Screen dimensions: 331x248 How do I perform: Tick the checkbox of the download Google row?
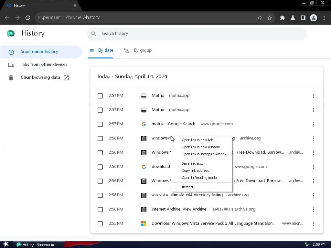(x=100, y=167)
